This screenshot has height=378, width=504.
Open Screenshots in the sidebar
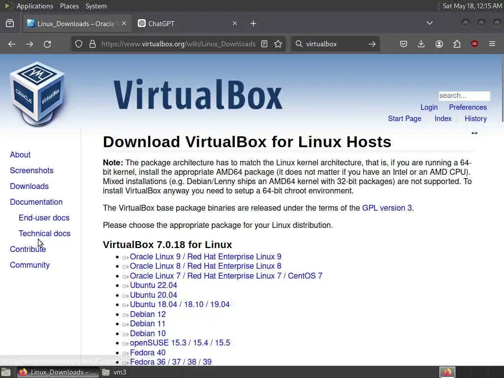[31, 170]
